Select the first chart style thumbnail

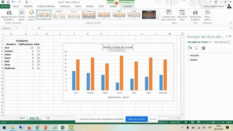(44, 15)
